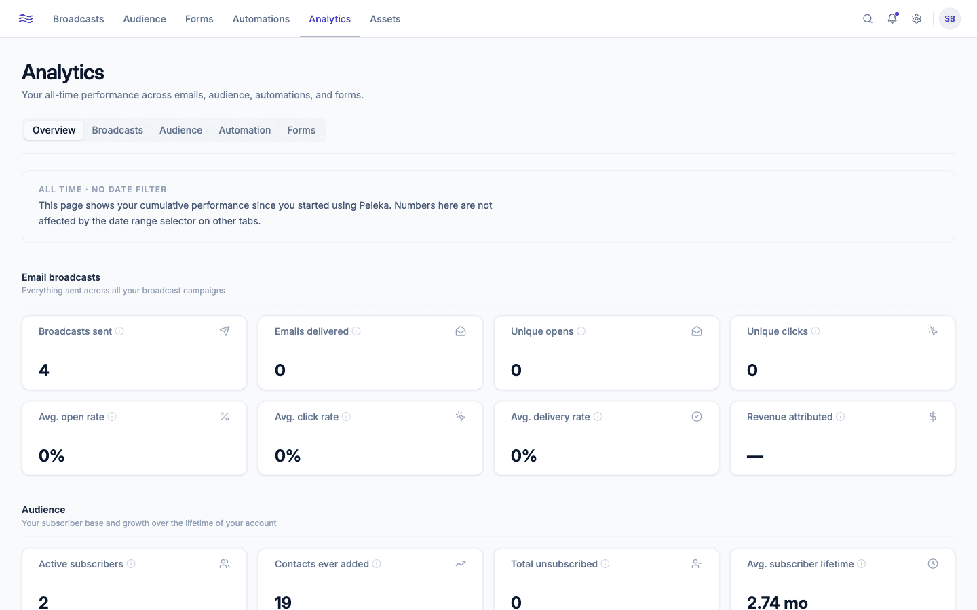This screenshot has width=977, height=610.
Task: Go to Audience in top navigation
Action: point(145,19)
